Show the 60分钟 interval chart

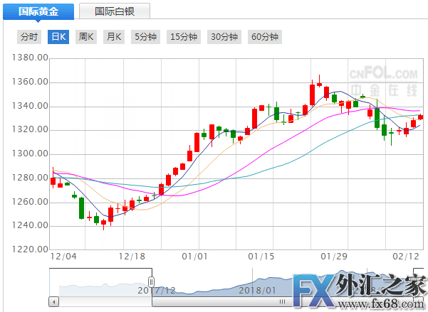[265, 37]
